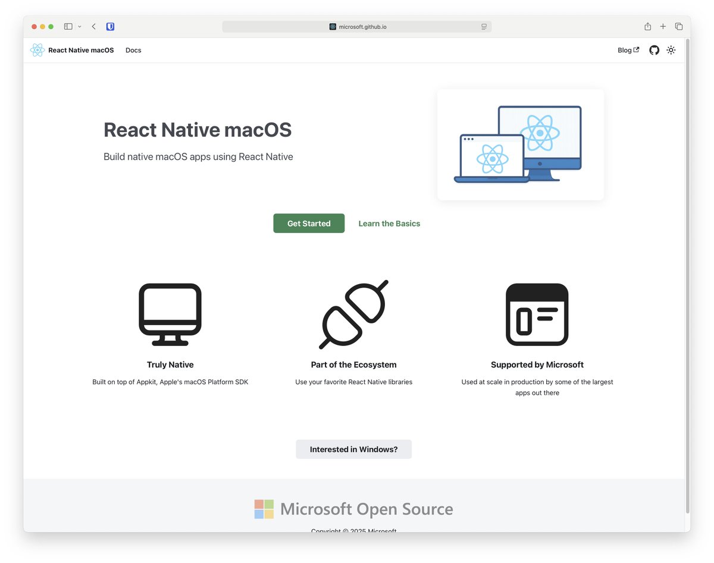
Task: Click the microsoft.github.io address bar
Action: click(357, 27)
